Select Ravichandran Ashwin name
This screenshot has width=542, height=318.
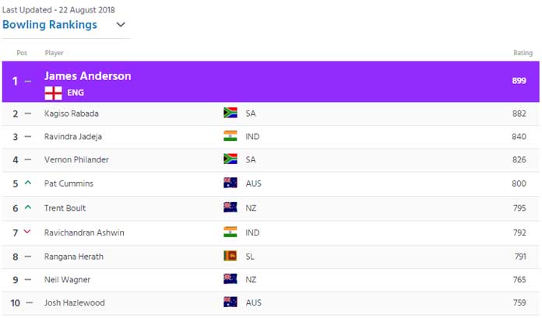click(x=84, y=232)
